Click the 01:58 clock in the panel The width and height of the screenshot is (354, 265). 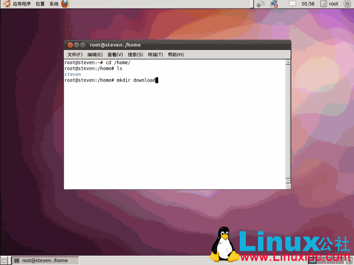point(308,4)
